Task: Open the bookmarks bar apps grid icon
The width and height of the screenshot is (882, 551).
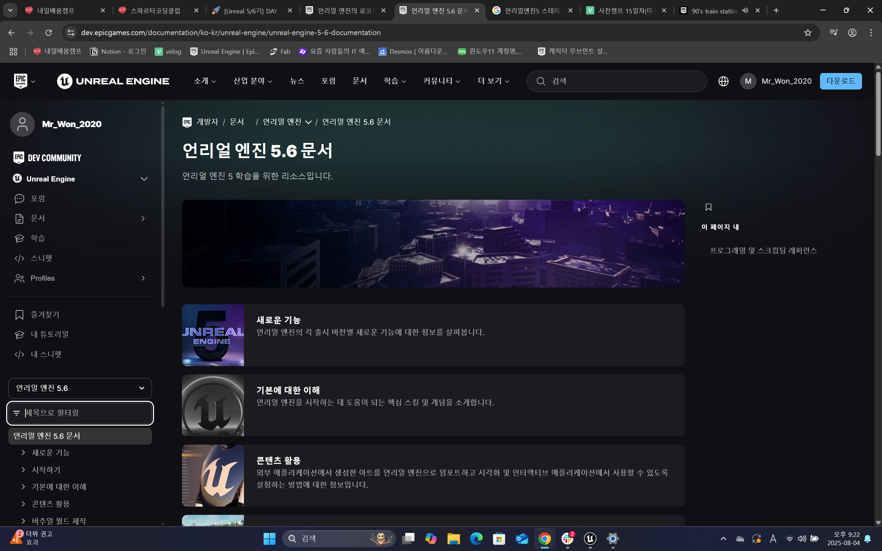Action: (13, 52)
